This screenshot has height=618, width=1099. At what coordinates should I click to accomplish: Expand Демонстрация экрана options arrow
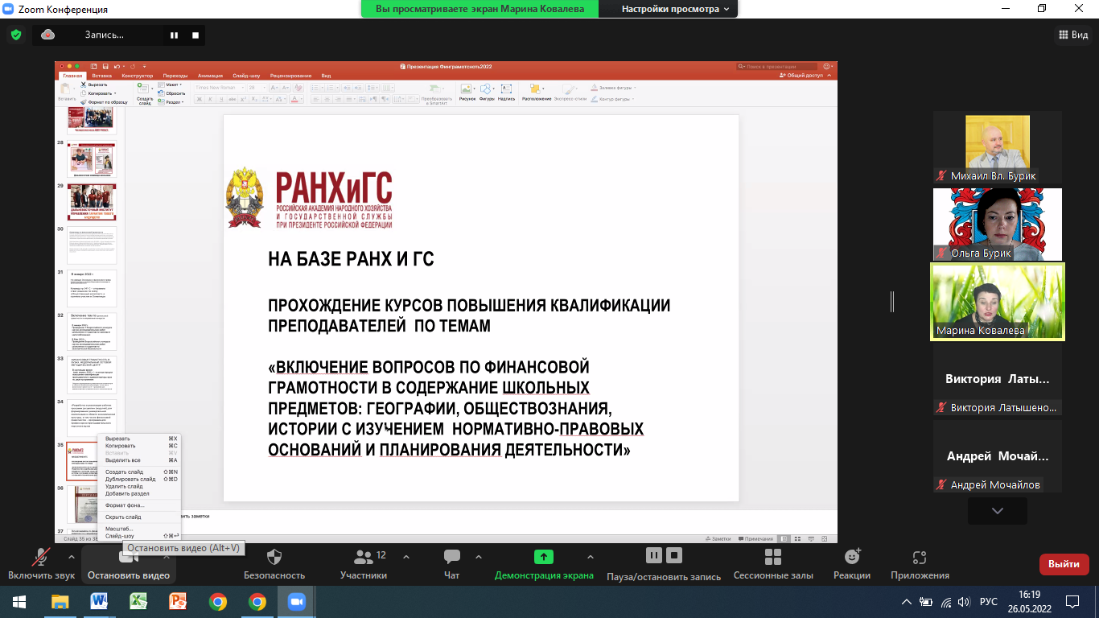[591, 557]
